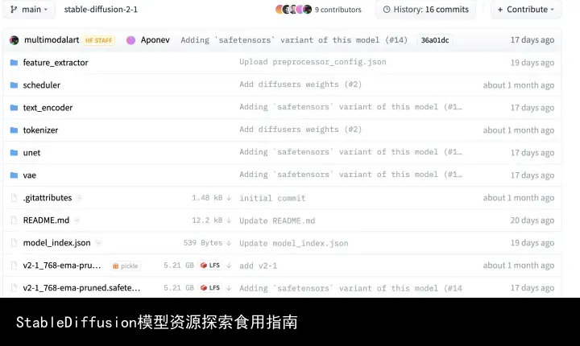Download the safetensors checkpoint via arrow
The width and height of the screenshot is (580, 346).
(x=229, y=288)
